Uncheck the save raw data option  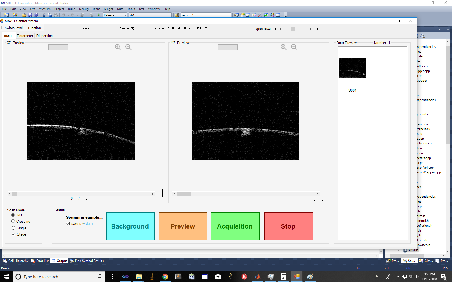pos(68,223)
